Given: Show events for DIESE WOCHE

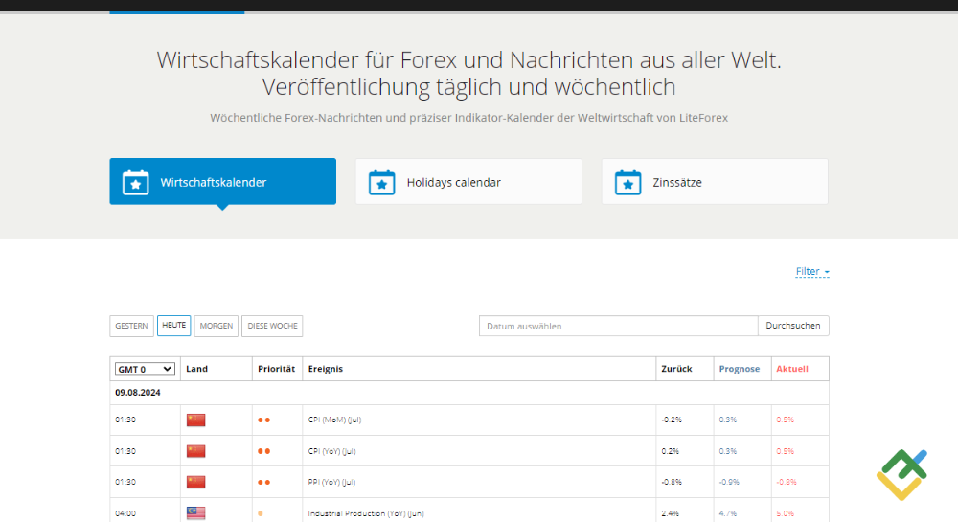Looking at the screenshot, I should click(x=272, y=326).
